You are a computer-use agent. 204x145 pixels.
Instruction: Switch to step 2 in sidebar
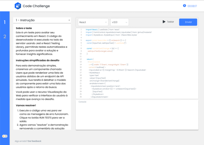pyautogui.click(x=5, y=37)
